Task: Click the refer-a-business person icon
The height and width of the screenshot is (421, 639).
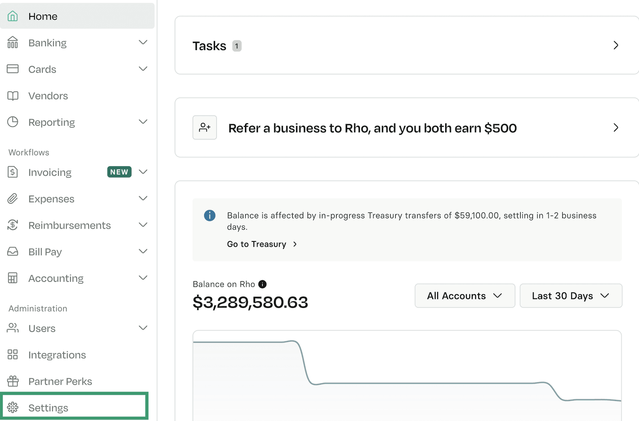Action: pyautogui.click(x=205, y=128)
